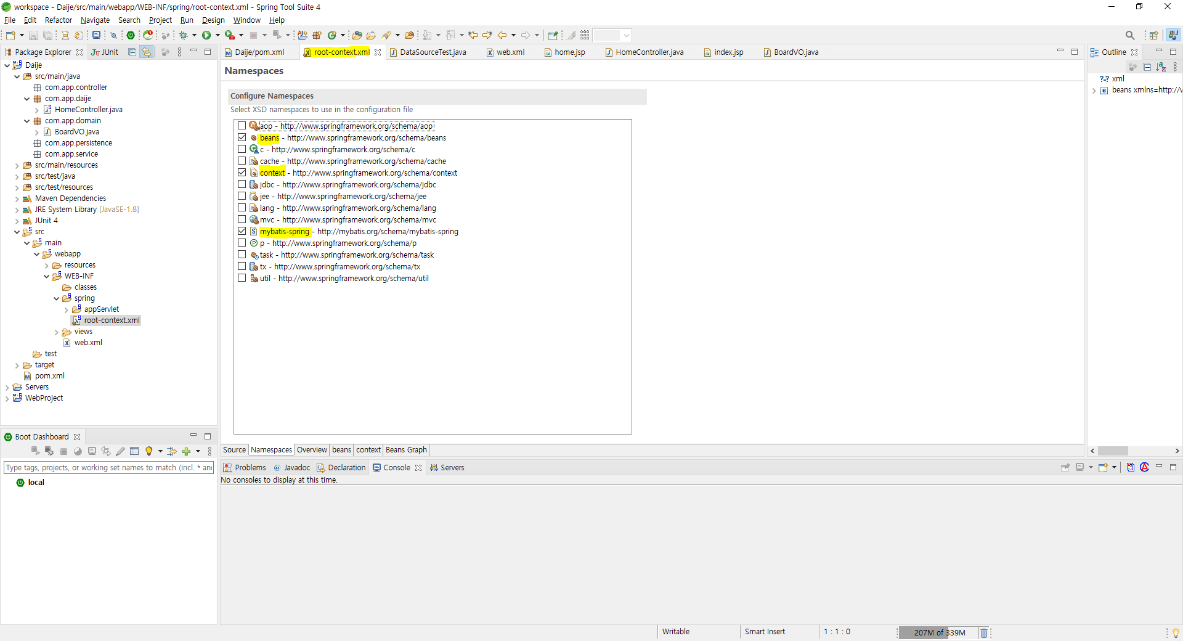Expand the views folder
Viewport: 1183px width, 641px height.
pos(56,332)
